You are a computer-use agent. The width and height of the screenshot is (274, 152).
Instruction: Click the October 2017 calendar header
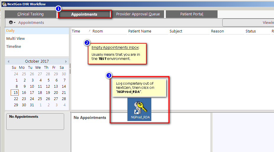pyautogui.click(x=37, y=61)
